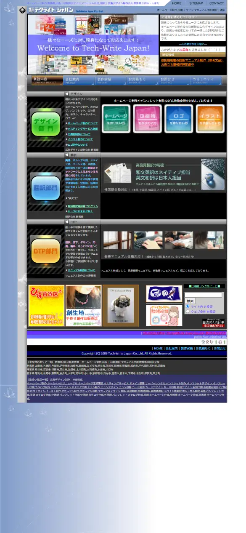Select お問合せ CONTACT menu item
This screenshot has width=246, height=533.
click(x=175, y=80)
